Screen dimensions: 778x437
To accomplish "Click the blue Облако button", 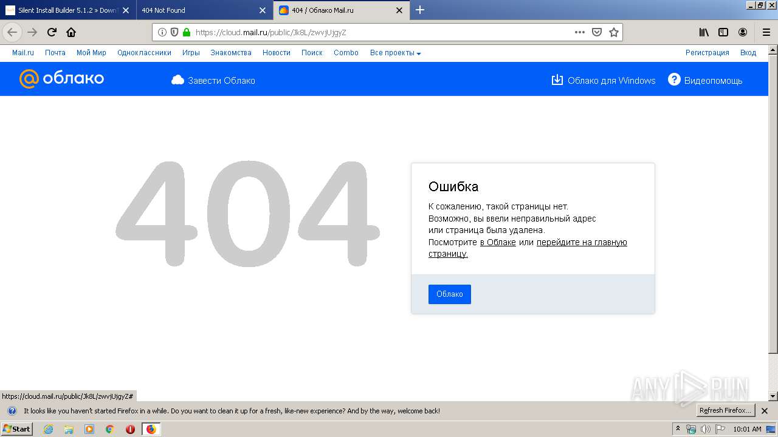I will pyautogui.click(x=450, y=294).
